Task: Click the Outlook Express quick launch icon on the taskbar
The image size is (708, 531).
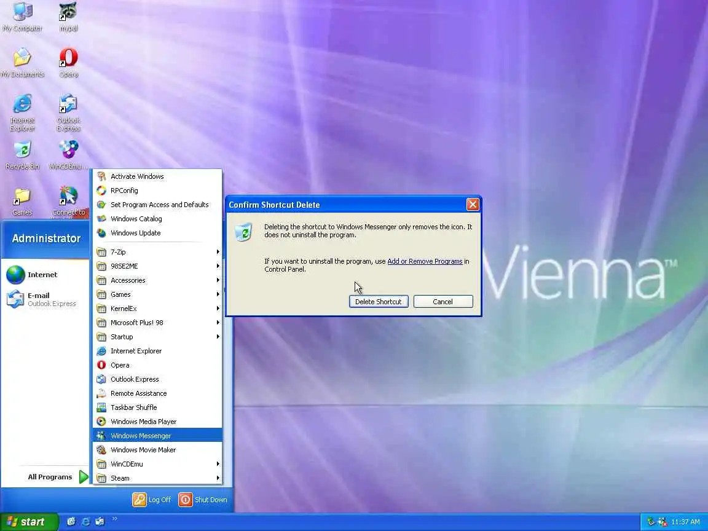Action: [100, 522]
